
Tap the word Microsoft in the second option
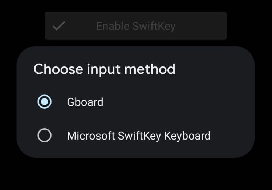(x=91, y=136)
